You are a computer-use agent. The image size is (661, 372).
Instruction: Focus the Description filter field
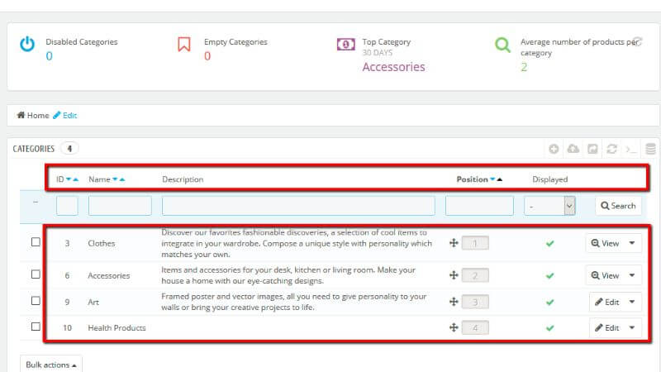click(298, 206)
